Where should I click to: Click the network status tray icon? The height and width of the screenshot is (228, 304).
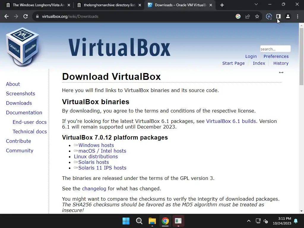(x=258, y=221)
